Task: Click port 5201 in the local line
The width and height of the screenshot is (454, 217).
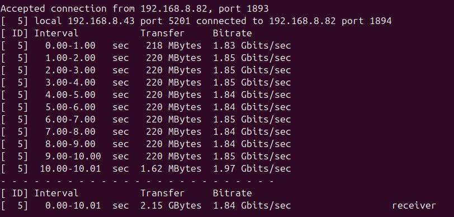Action: coord(179,21)
